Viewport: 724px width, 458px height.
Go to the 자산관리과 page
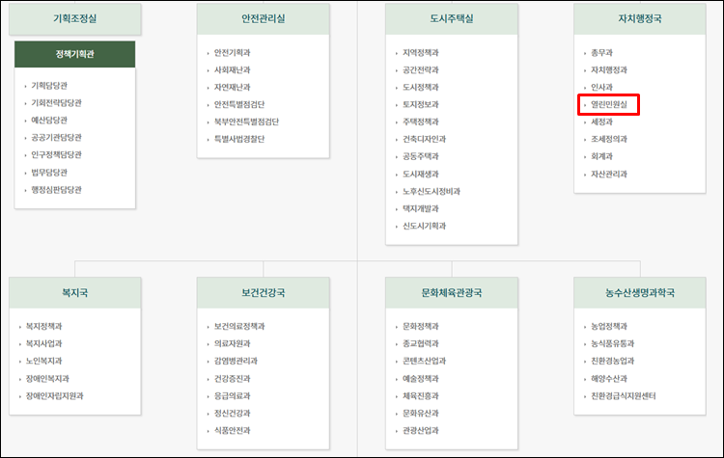coord(609,174)
